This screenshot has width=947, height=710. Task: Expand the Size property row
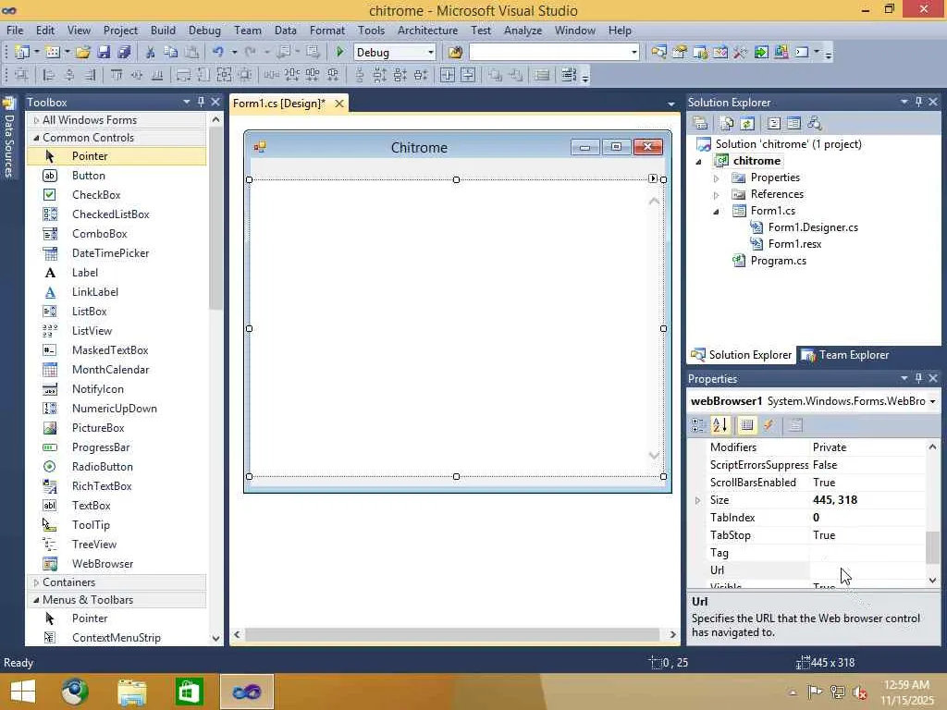coord(697,500)
